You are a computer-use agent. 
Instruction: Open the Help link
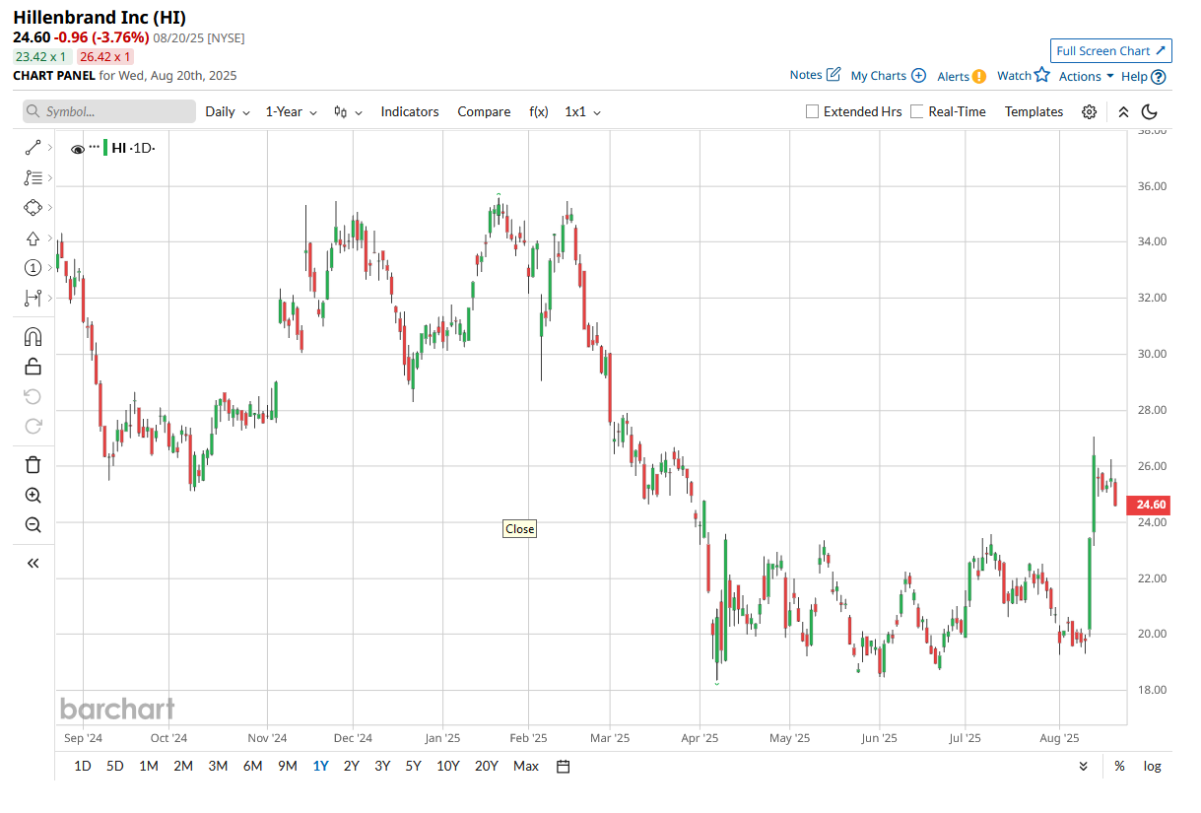(x=1144, y=76)
